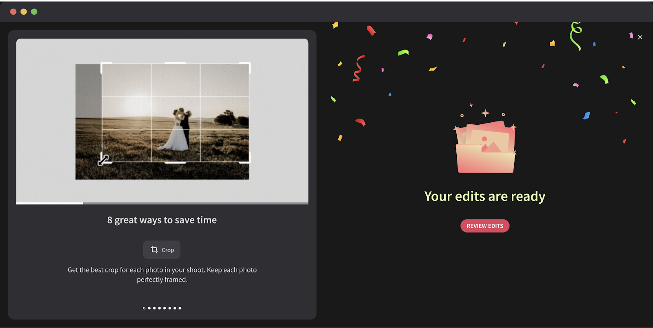Click the "Get the best crop for each photo" description
The height and width of the screenshot is (328, 653).
[x=162, y=275]
